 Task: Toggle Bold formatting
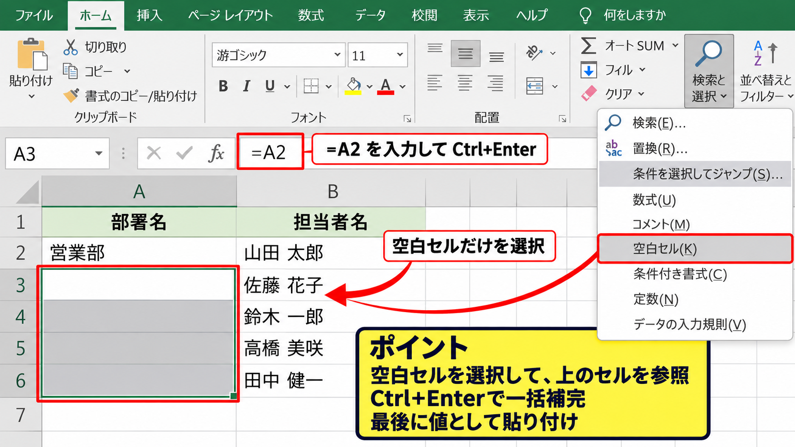(223, 86)
